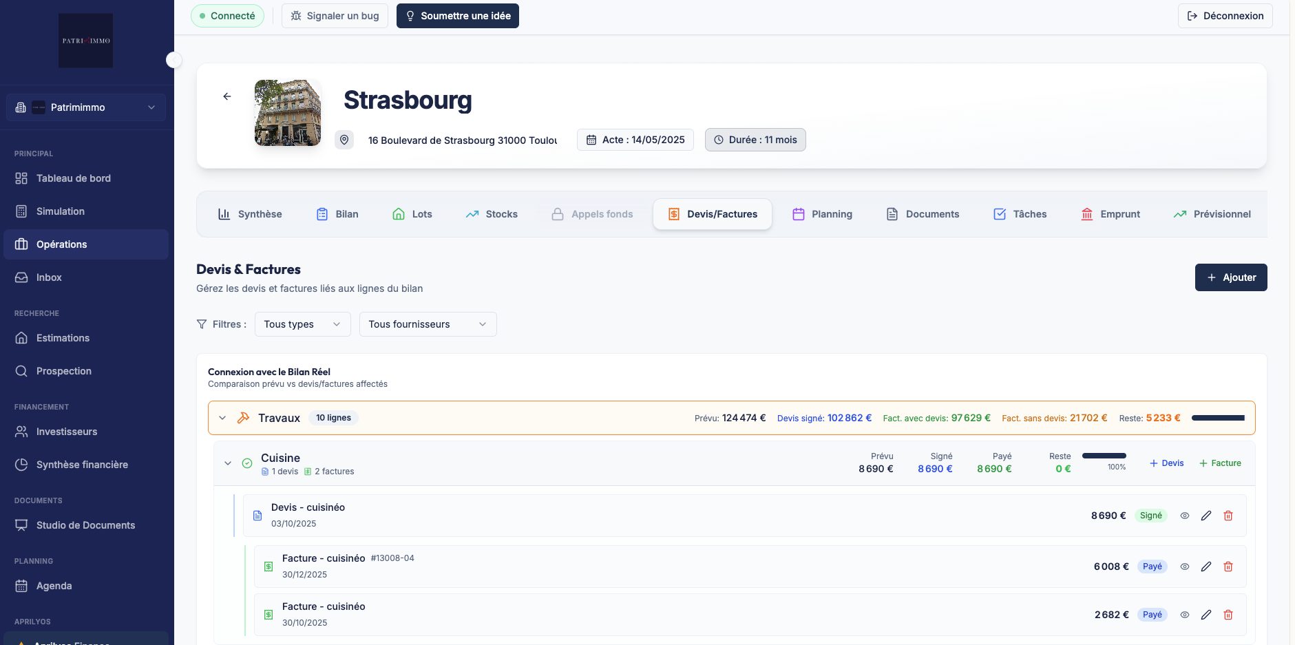The height and width of the screenshot is (645, 1295).
Task: Click the back arrow beside Strasbourg photo
Action: (x=227, y=96)
